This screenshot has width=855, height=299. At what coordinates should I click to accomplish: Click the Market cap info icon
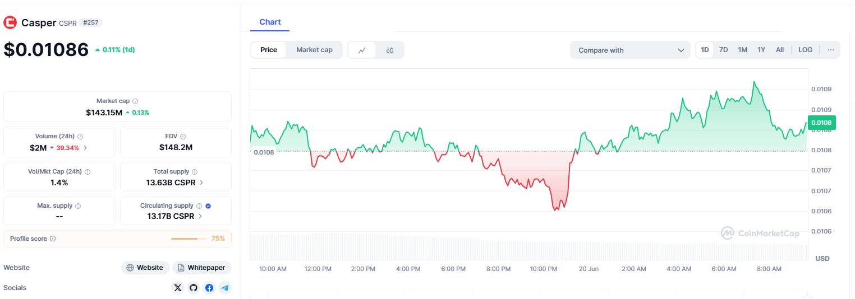click(135, 101)
